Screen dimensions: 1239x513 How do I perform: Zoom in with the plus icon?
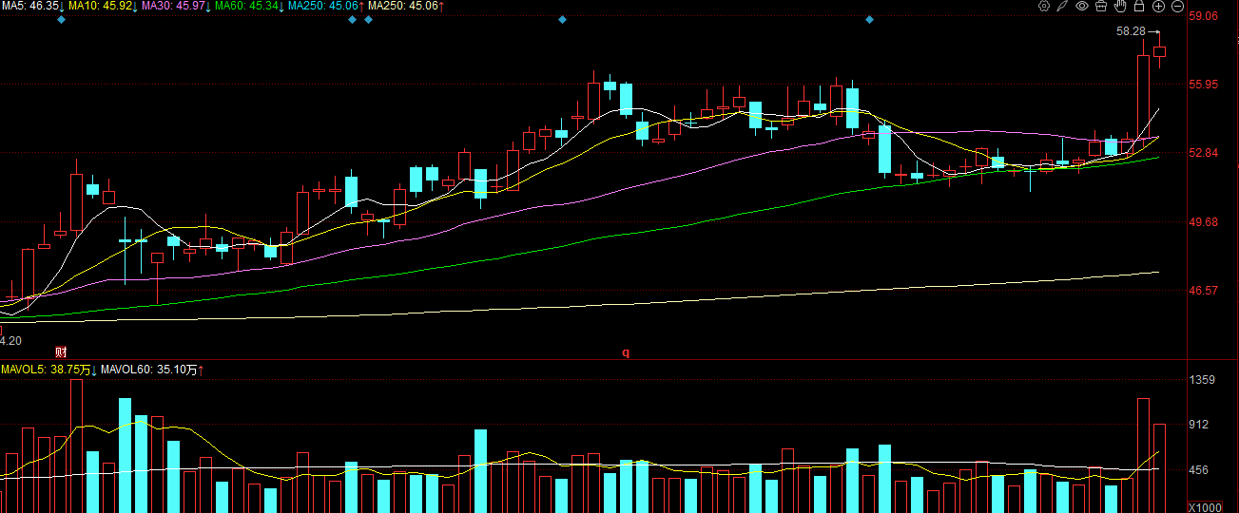tap(1158, 7)
